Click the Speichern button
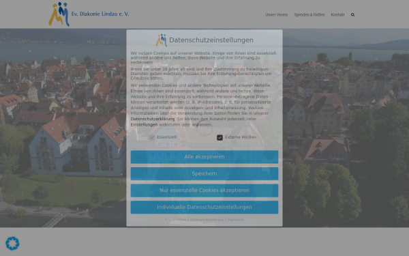 point(204,173)
